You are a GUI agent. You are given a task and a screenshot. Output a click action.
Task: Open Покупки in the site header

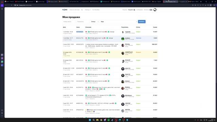point(124,10)
